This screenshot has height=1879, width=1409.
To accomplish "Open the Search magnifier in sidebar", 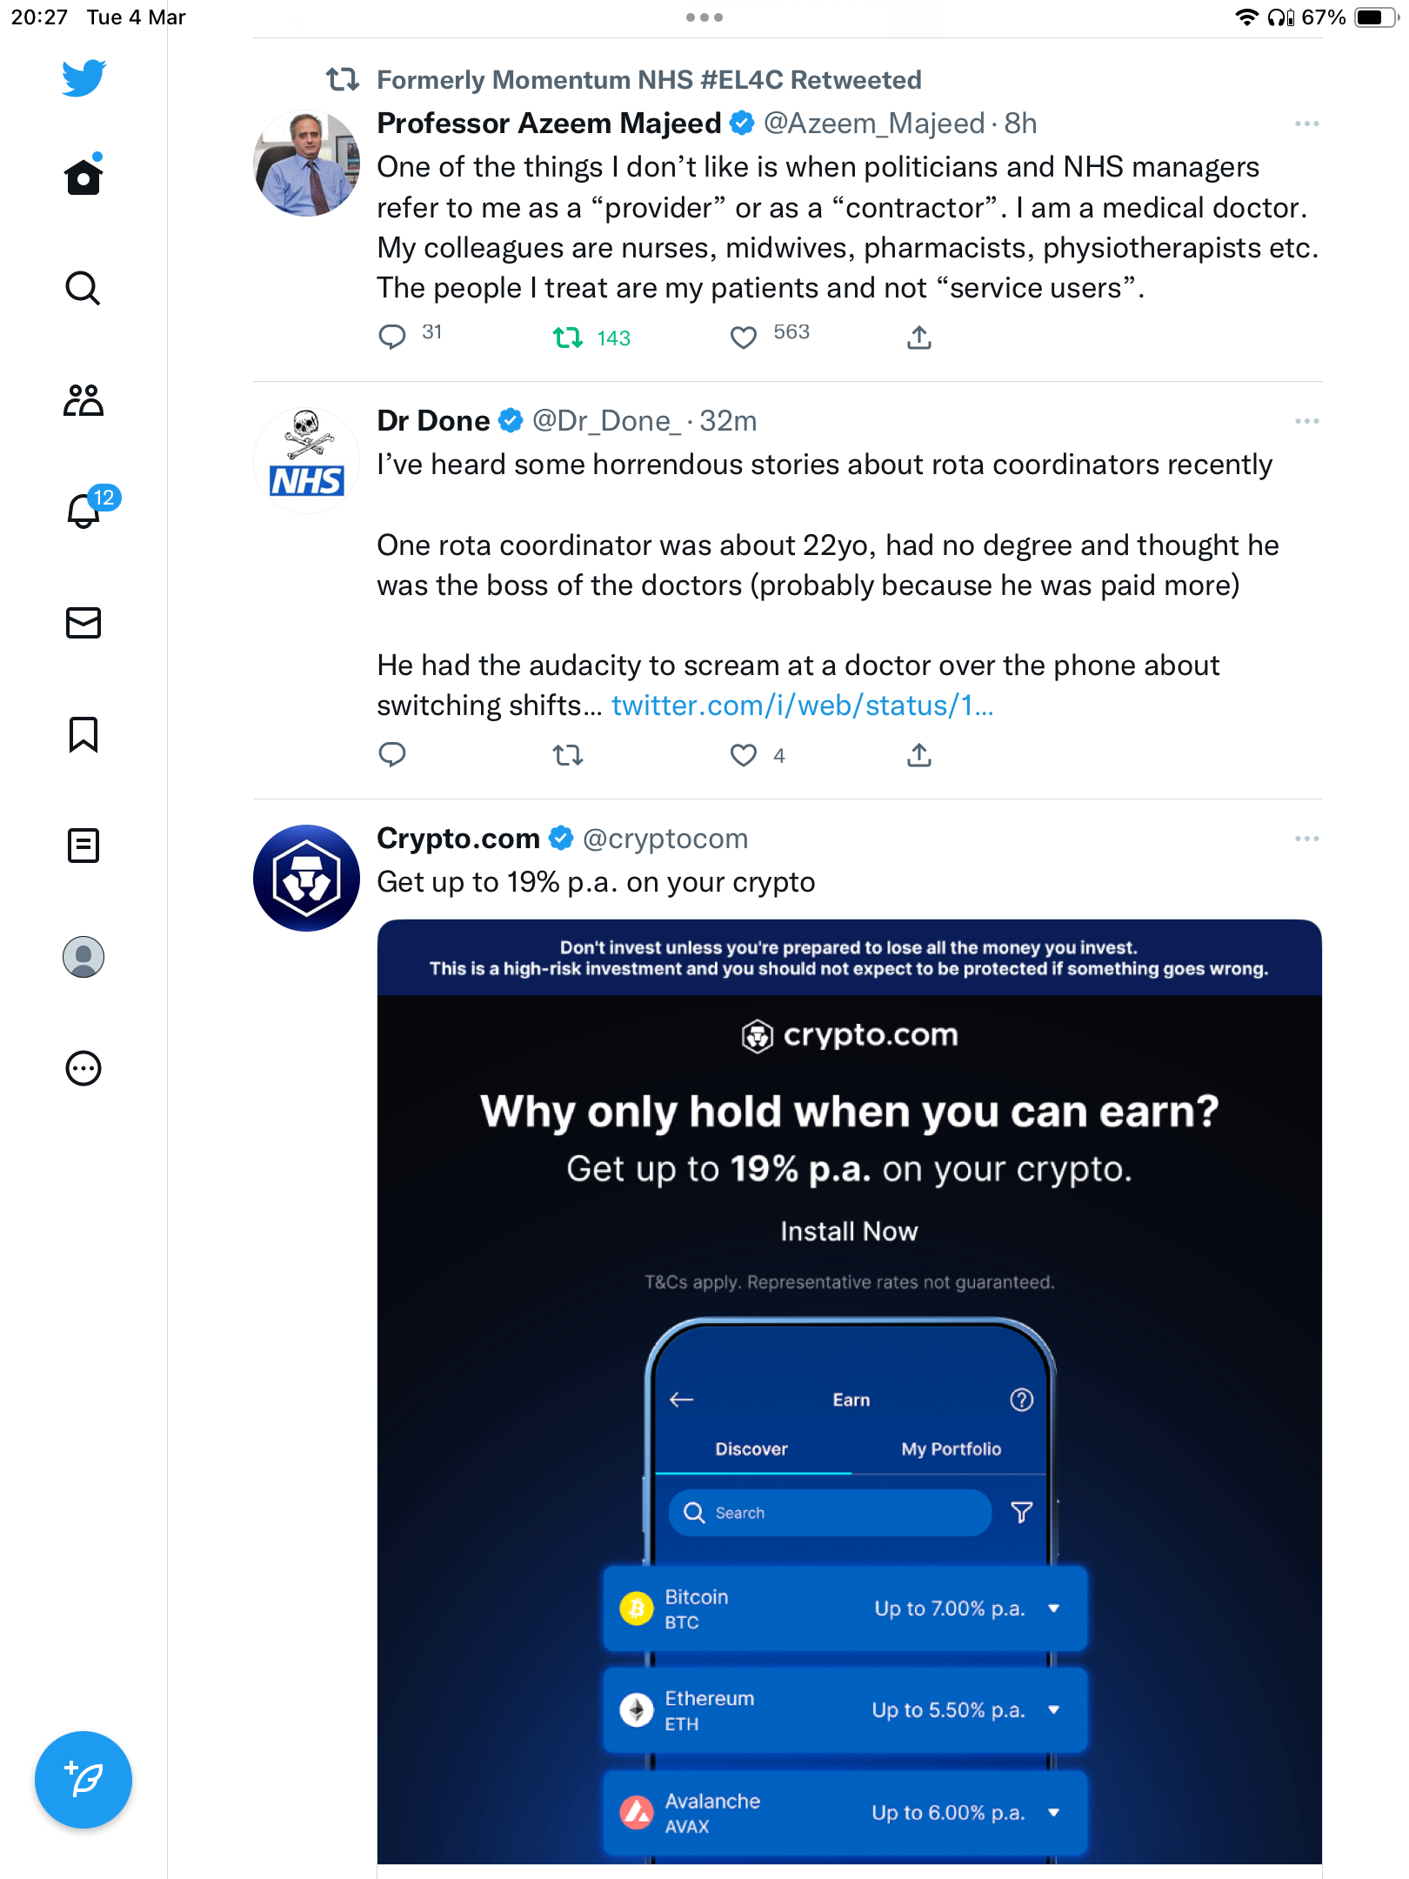I will pos(83,288).
